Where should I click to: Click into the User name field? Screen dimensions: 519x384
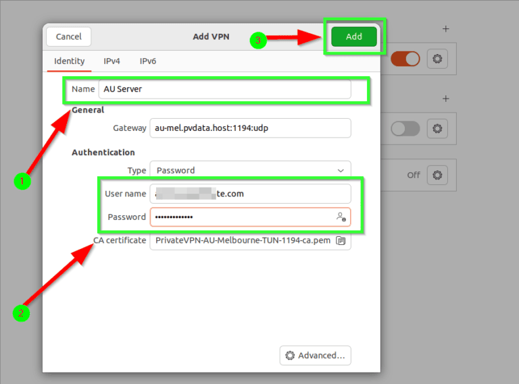tap(249, 194)
